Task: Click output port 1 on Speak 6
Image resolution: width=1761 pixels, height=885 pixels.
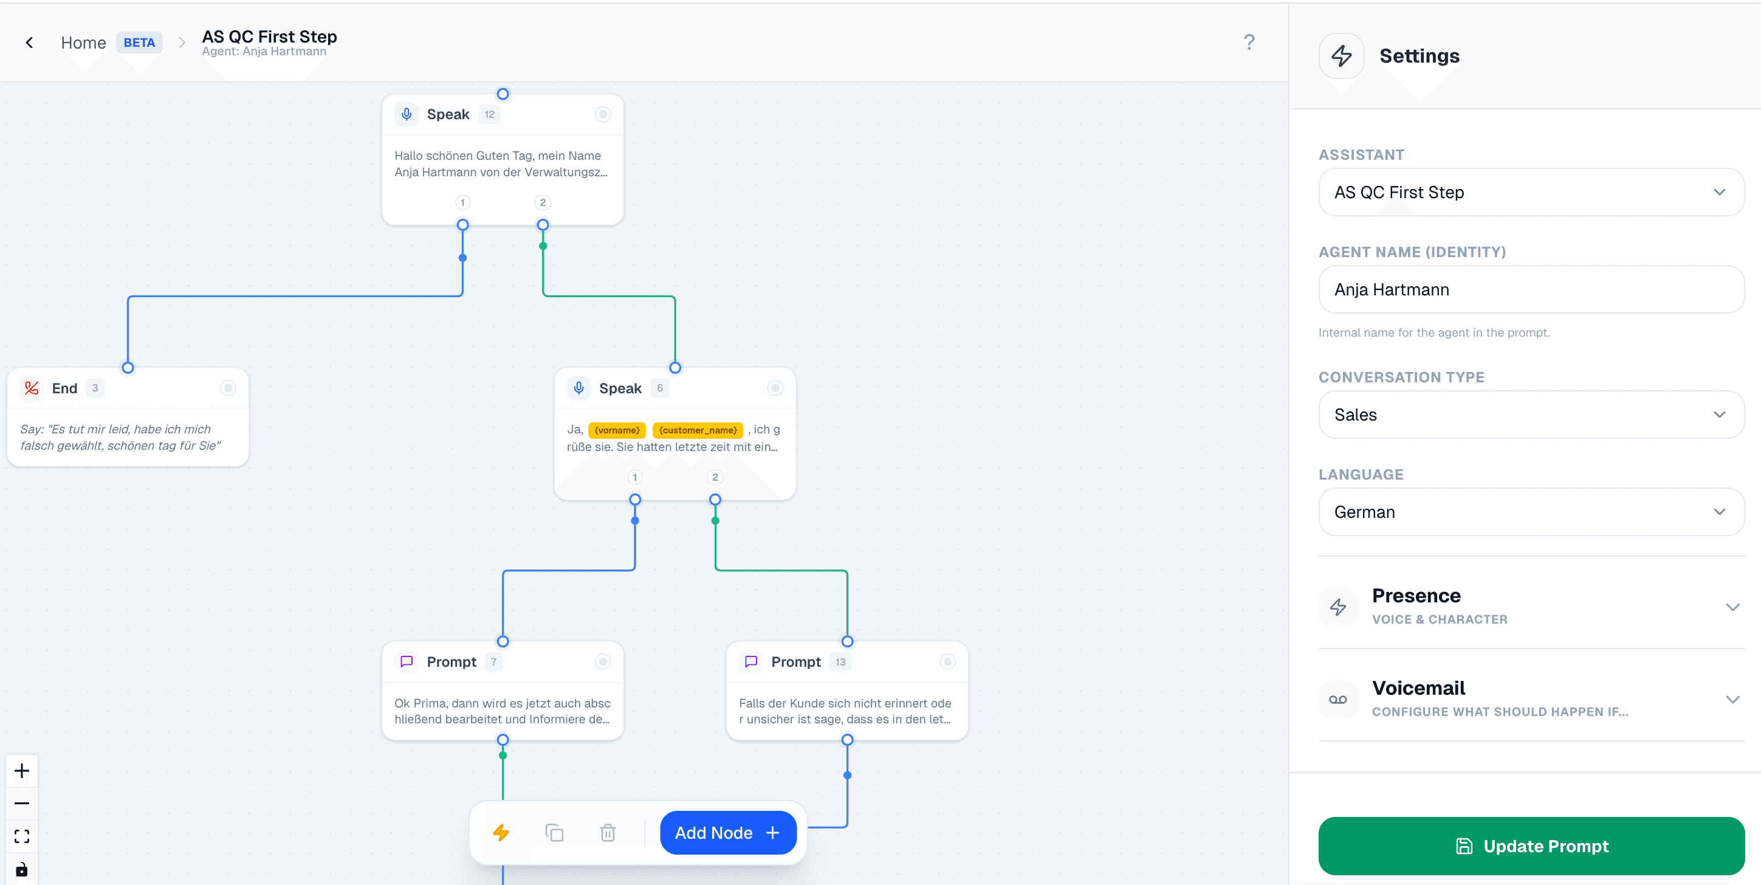Action: (635, 500)
